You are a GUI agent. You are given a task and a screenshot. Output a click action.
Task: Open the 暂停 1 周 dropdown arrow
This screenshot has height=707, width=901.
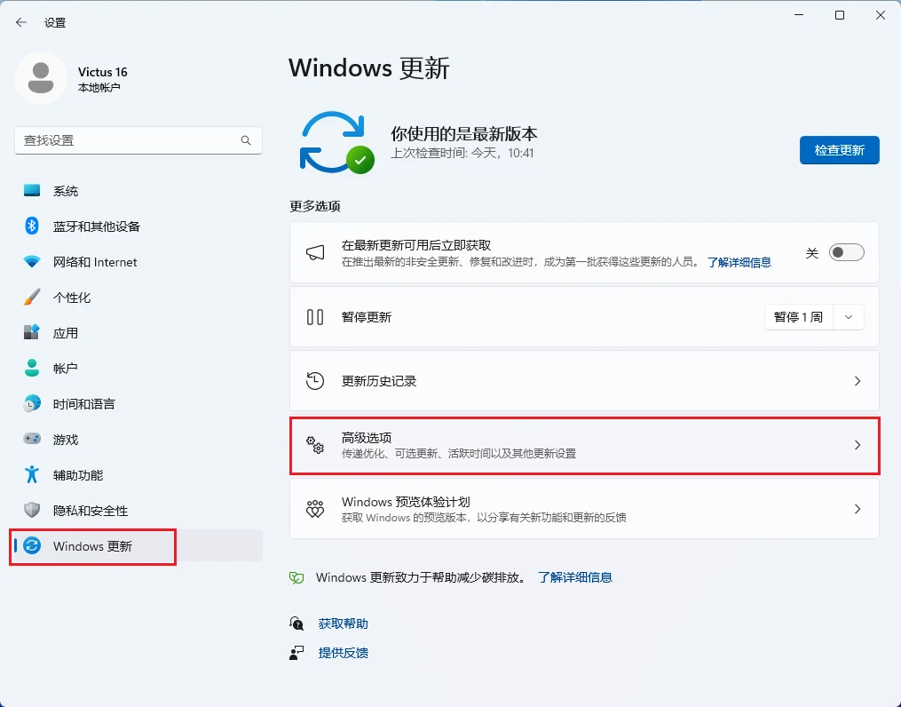(848, 317)
